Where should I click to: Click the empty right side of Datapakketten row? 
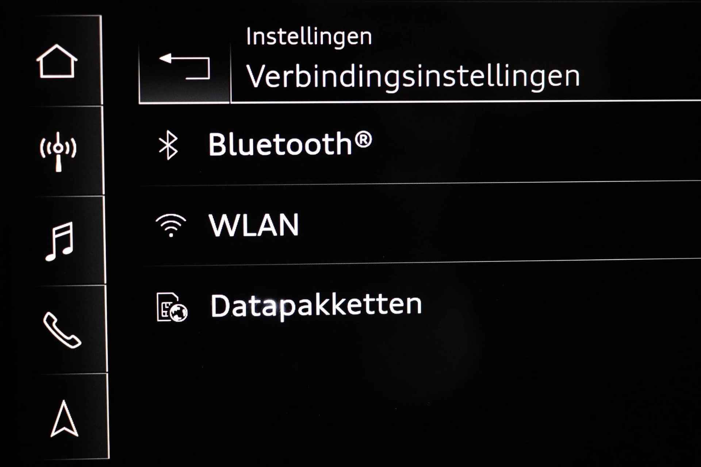566,306
